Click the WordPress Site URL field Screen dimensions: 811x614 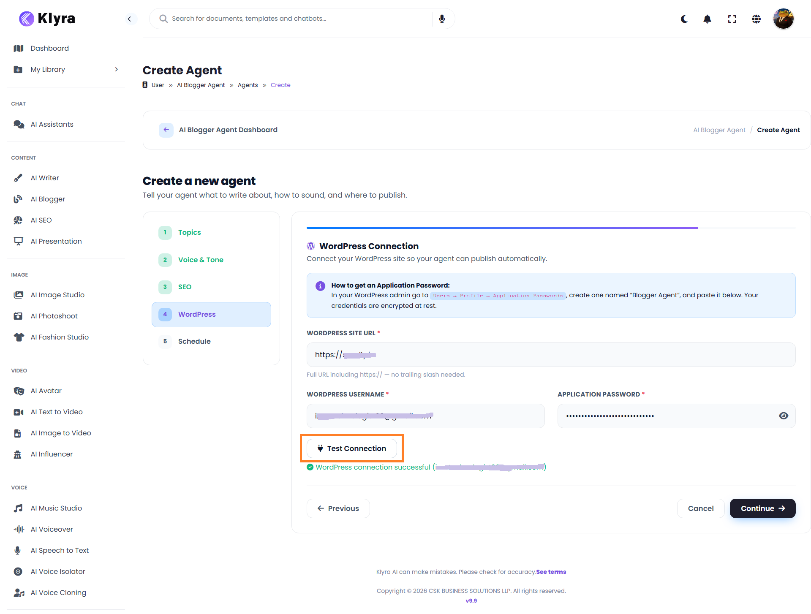(551, 355)
